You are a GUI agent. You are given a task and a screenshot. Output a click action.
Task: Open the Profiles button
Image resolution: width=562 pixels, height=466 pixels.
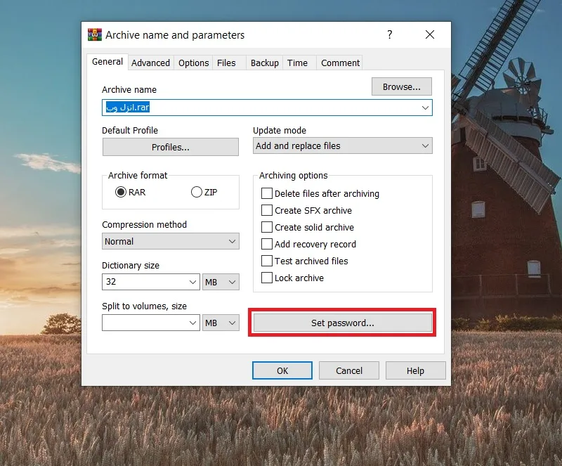click(171, 147)
